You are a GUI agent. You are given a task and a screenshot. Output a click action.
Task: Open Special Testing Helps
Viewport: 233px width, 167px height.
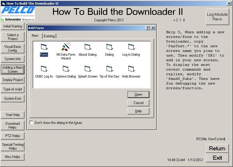[x=13, y=146]
